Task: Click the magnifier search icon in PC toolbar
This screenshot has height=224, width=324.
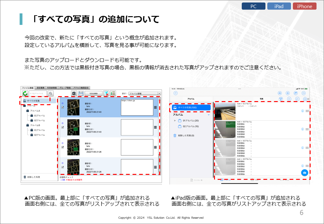Action: click(50, 93)
